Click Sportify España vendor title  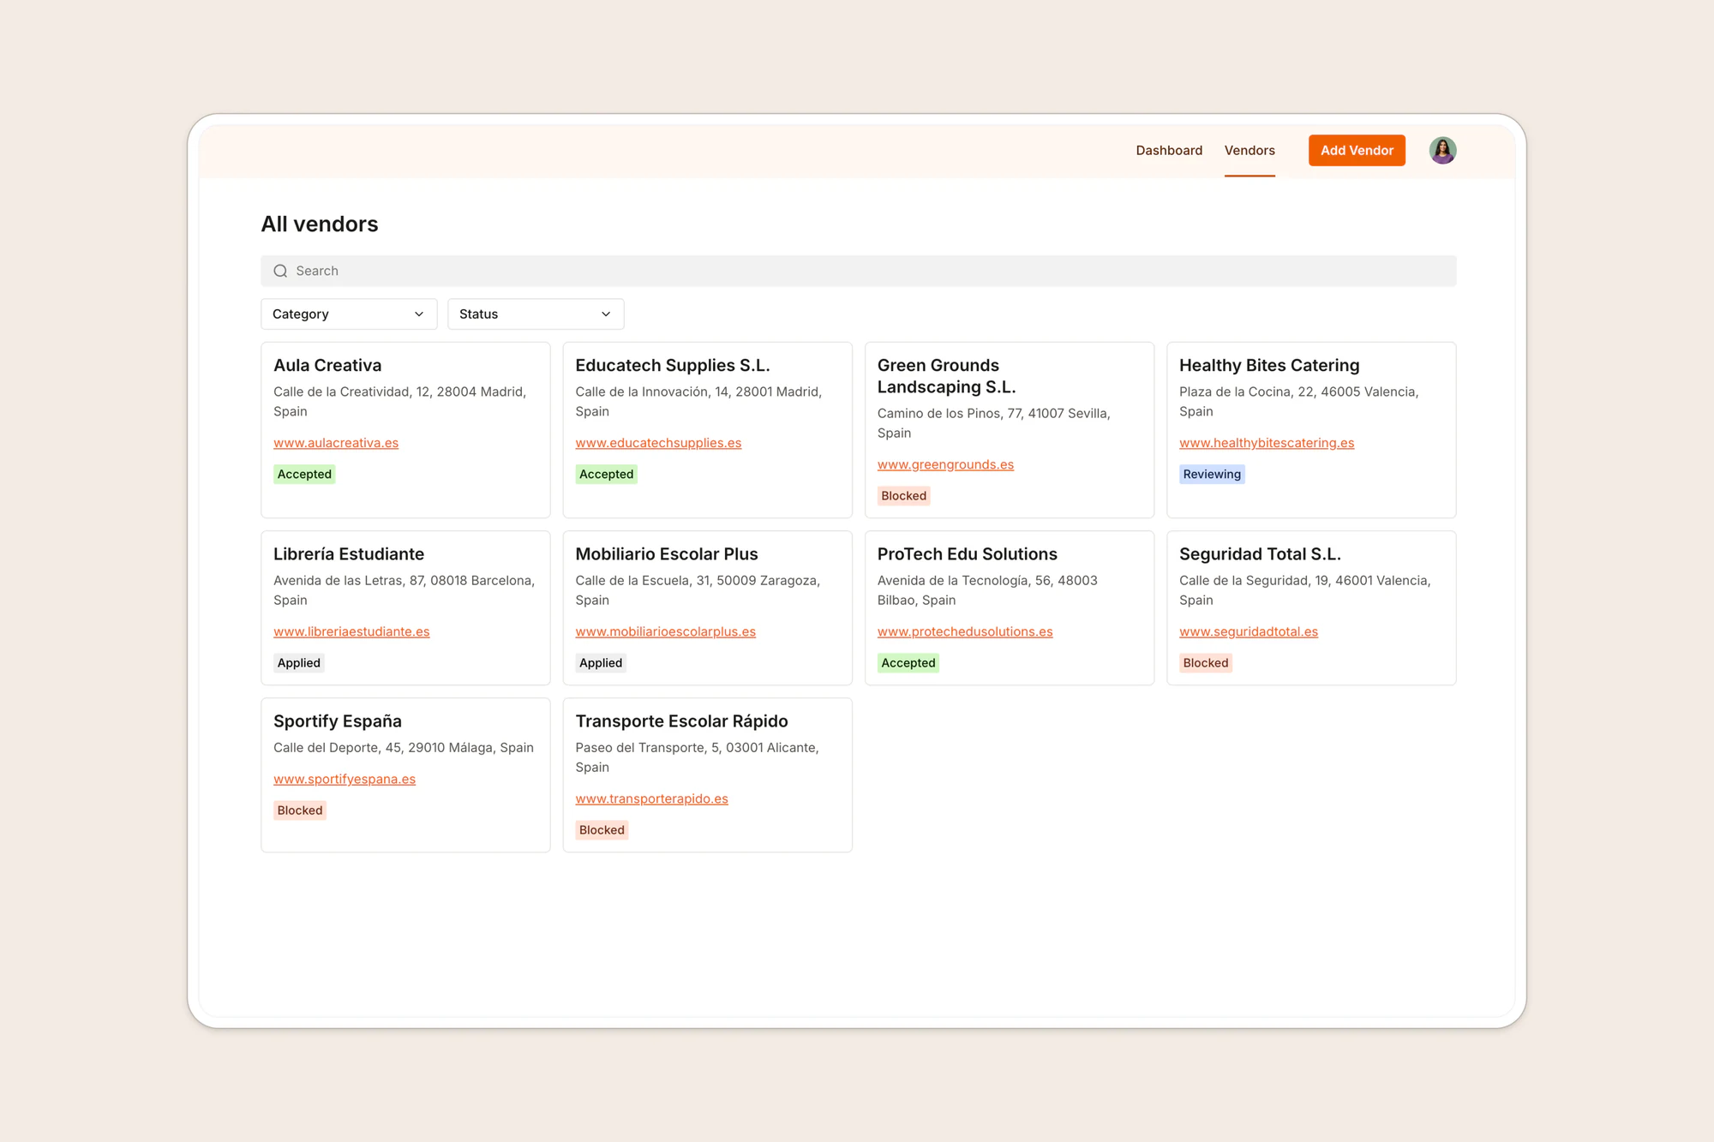338,721
